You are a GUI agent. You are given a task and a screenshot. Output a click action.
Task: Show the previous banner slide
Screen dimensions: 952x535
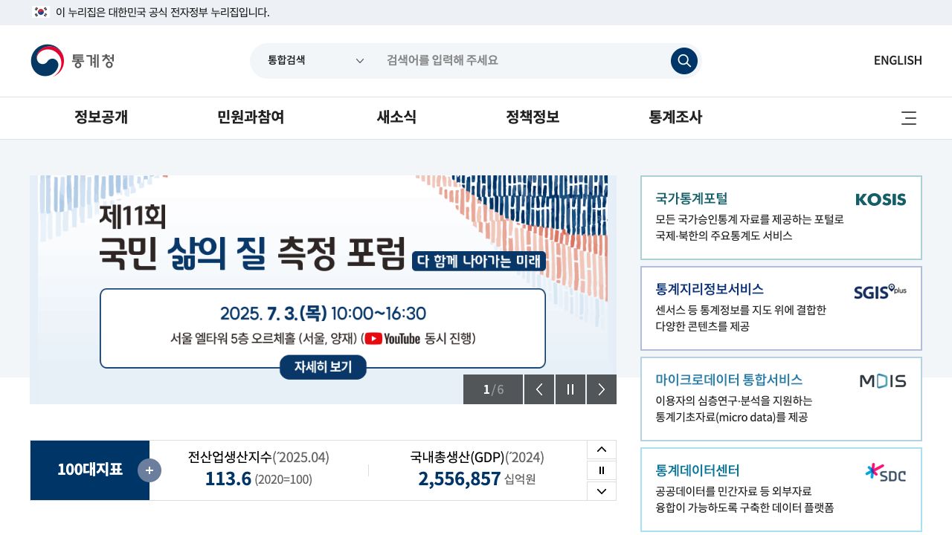pos(539,389)
